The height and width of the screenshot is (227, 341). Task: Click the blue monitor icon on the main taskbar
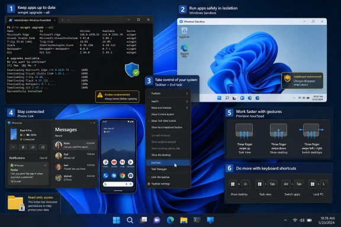click(210, 220)
